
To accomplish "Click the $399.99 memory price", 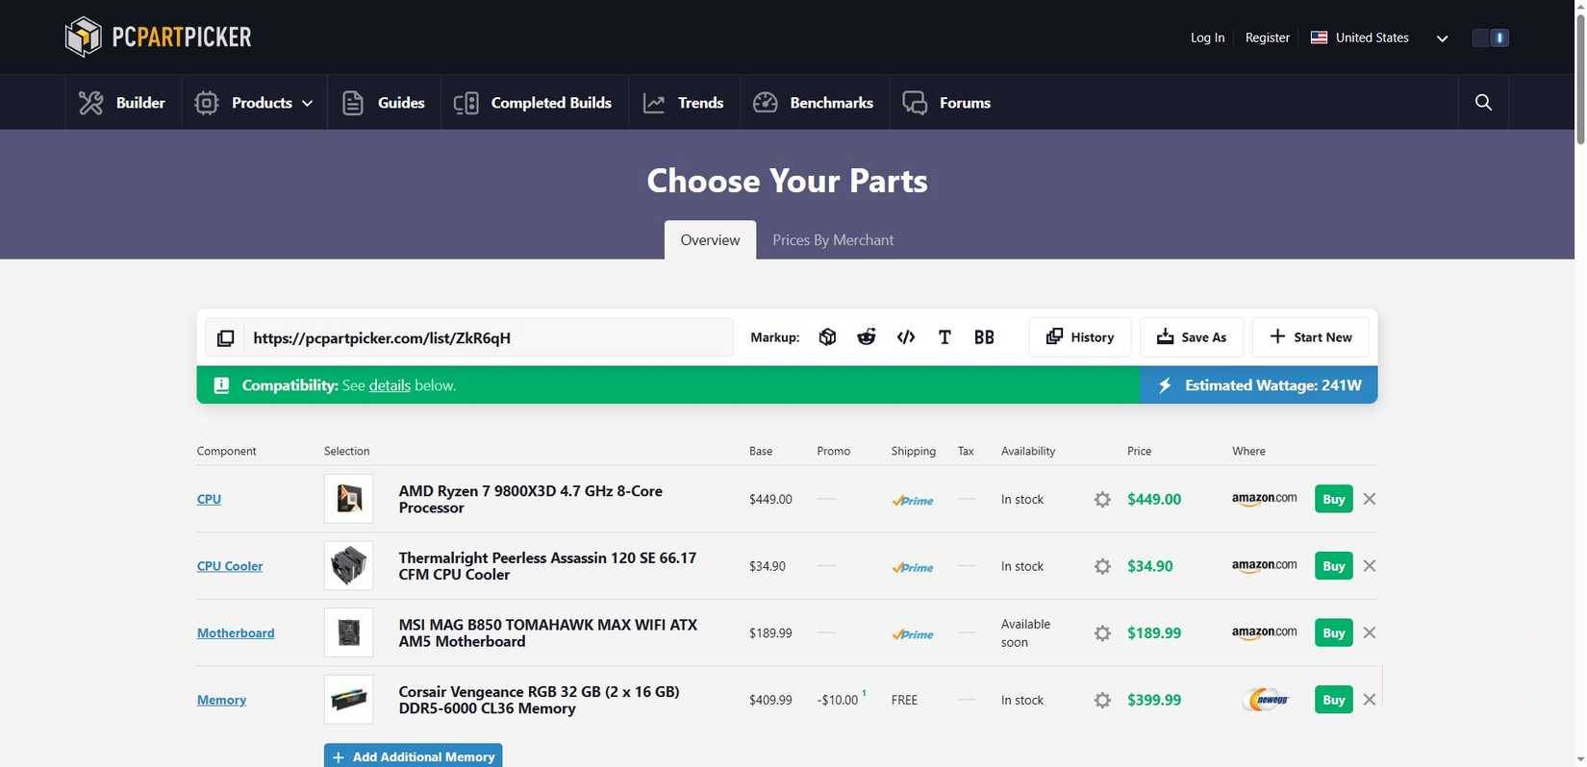I will [x=1154, y=700].
